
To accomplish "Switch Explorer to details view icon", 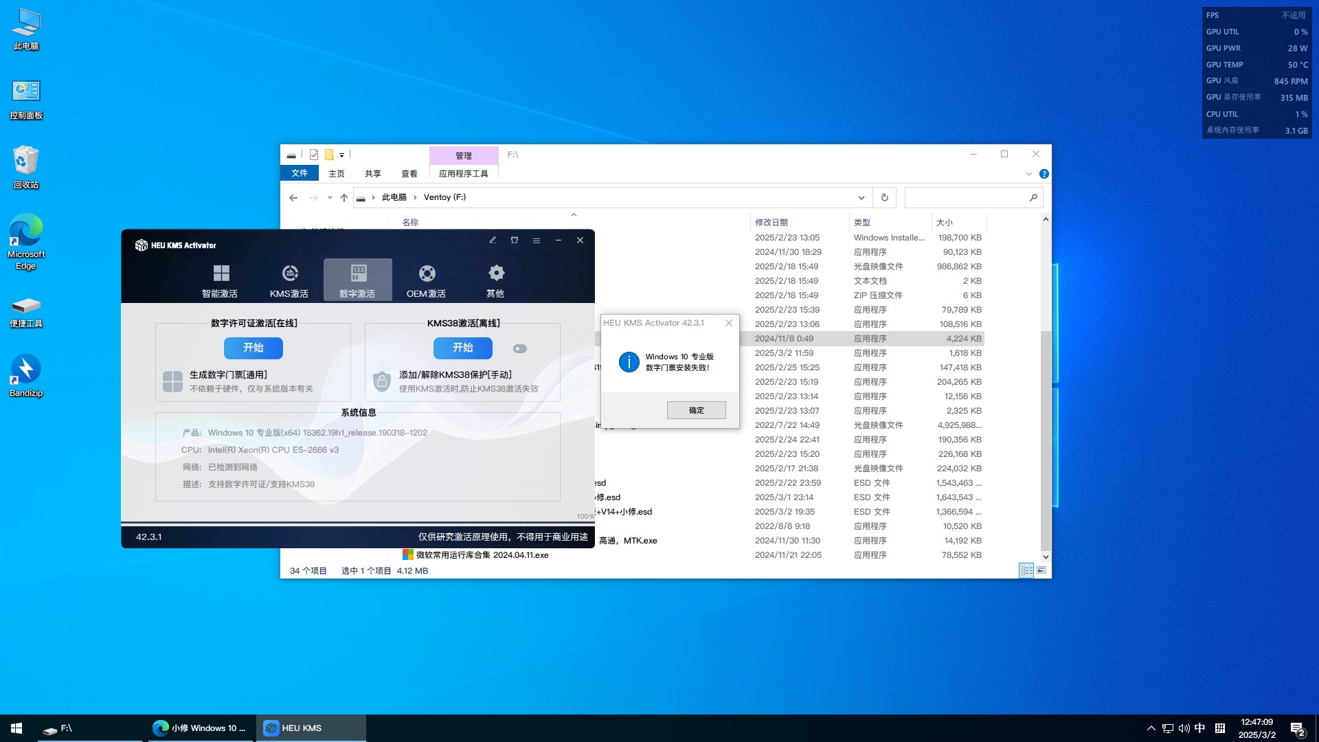I will (1026, 570).
